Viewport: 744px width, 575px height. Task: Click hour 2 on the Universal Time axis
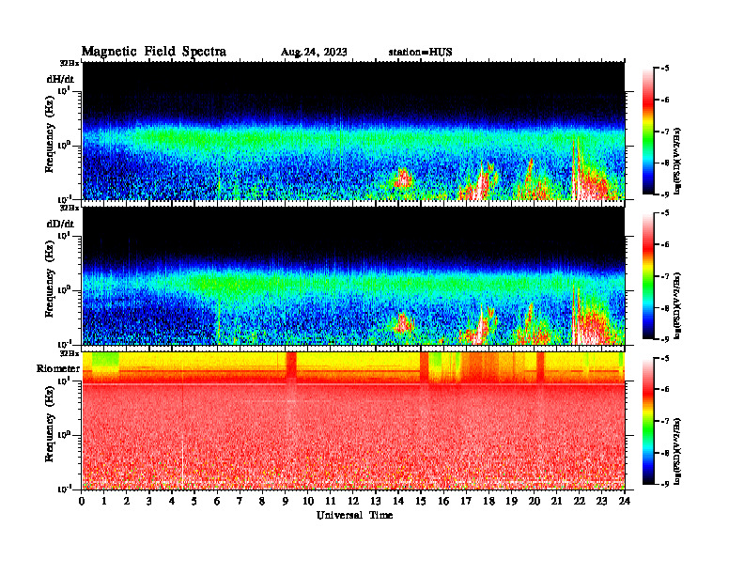127,501
